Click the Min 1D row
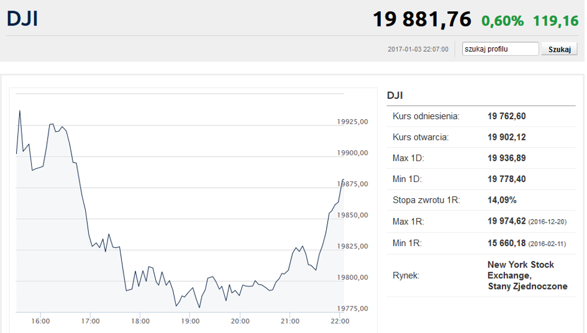 click(481, 179)
